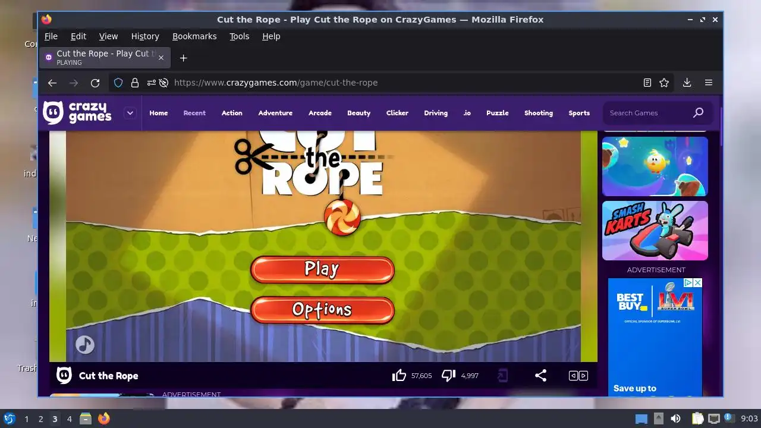Open the yellow bird game thumbnail
This screenshot has height=428, width=761.
[655, 166]
